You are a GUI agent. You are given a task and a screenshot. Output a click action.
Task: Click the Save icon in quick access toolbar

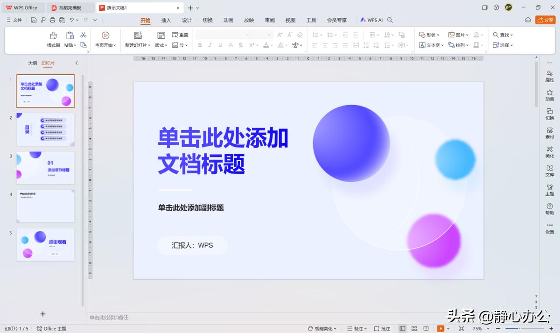34,20
